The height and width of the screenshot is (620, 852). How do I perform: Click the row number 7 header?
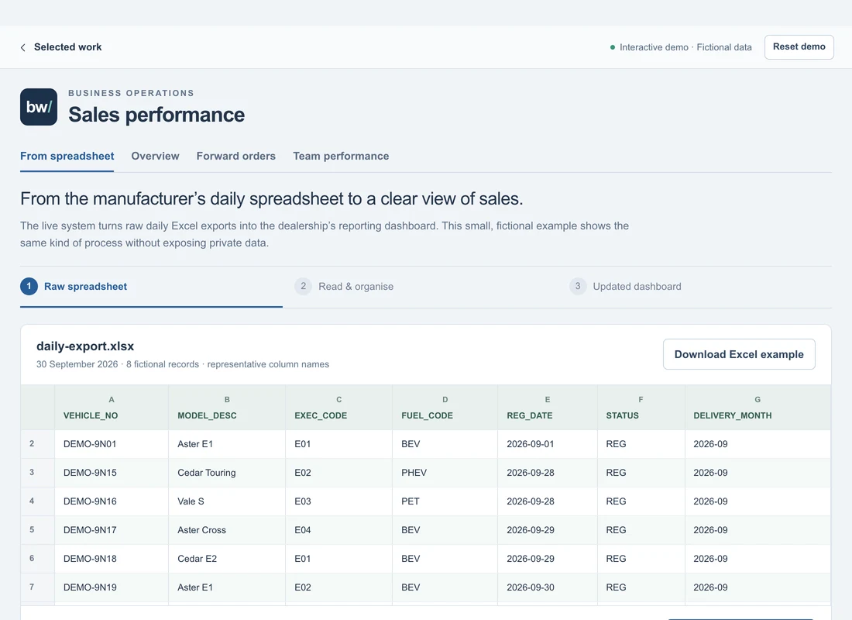[37, 587]
